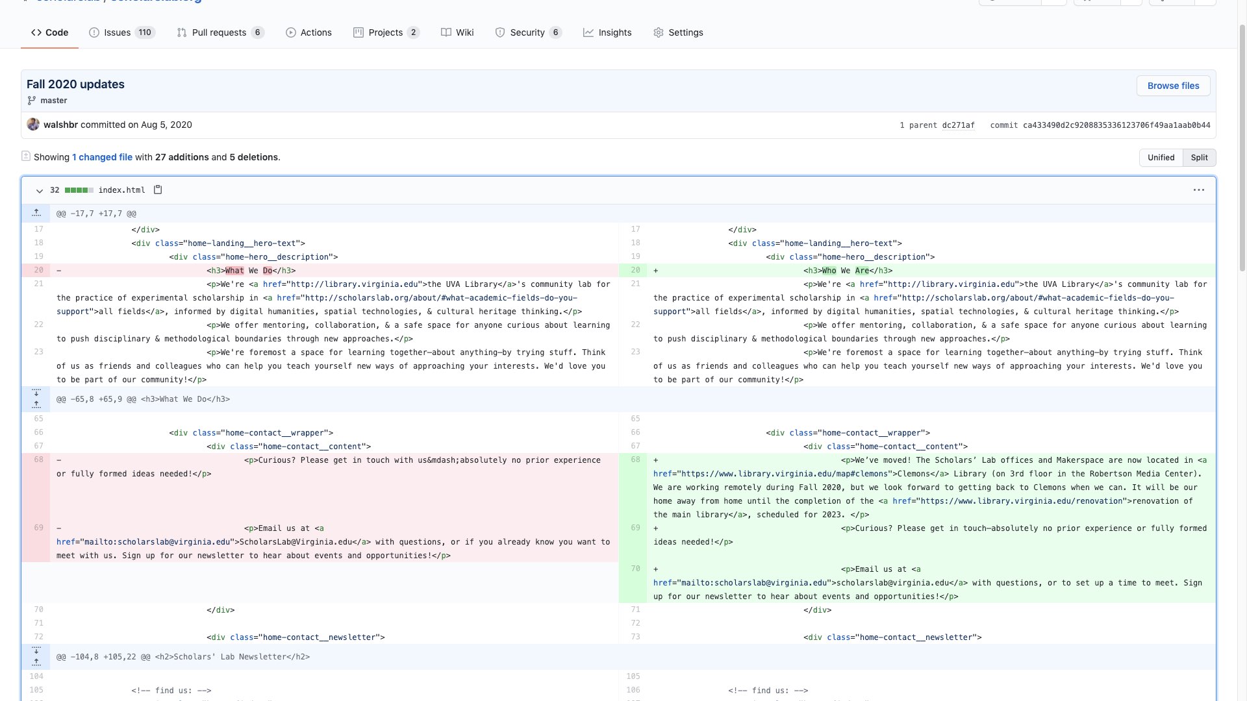
Task: Open parent commit dc271af link
Action: point(958,125)
